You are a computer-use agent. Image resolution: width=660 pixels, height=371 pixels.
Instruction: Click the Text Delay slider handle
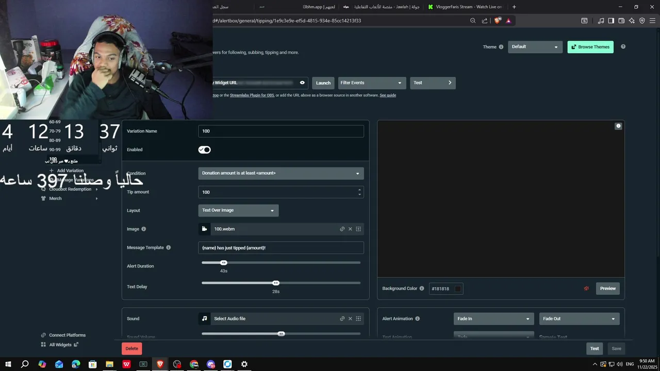coord(276,283)
